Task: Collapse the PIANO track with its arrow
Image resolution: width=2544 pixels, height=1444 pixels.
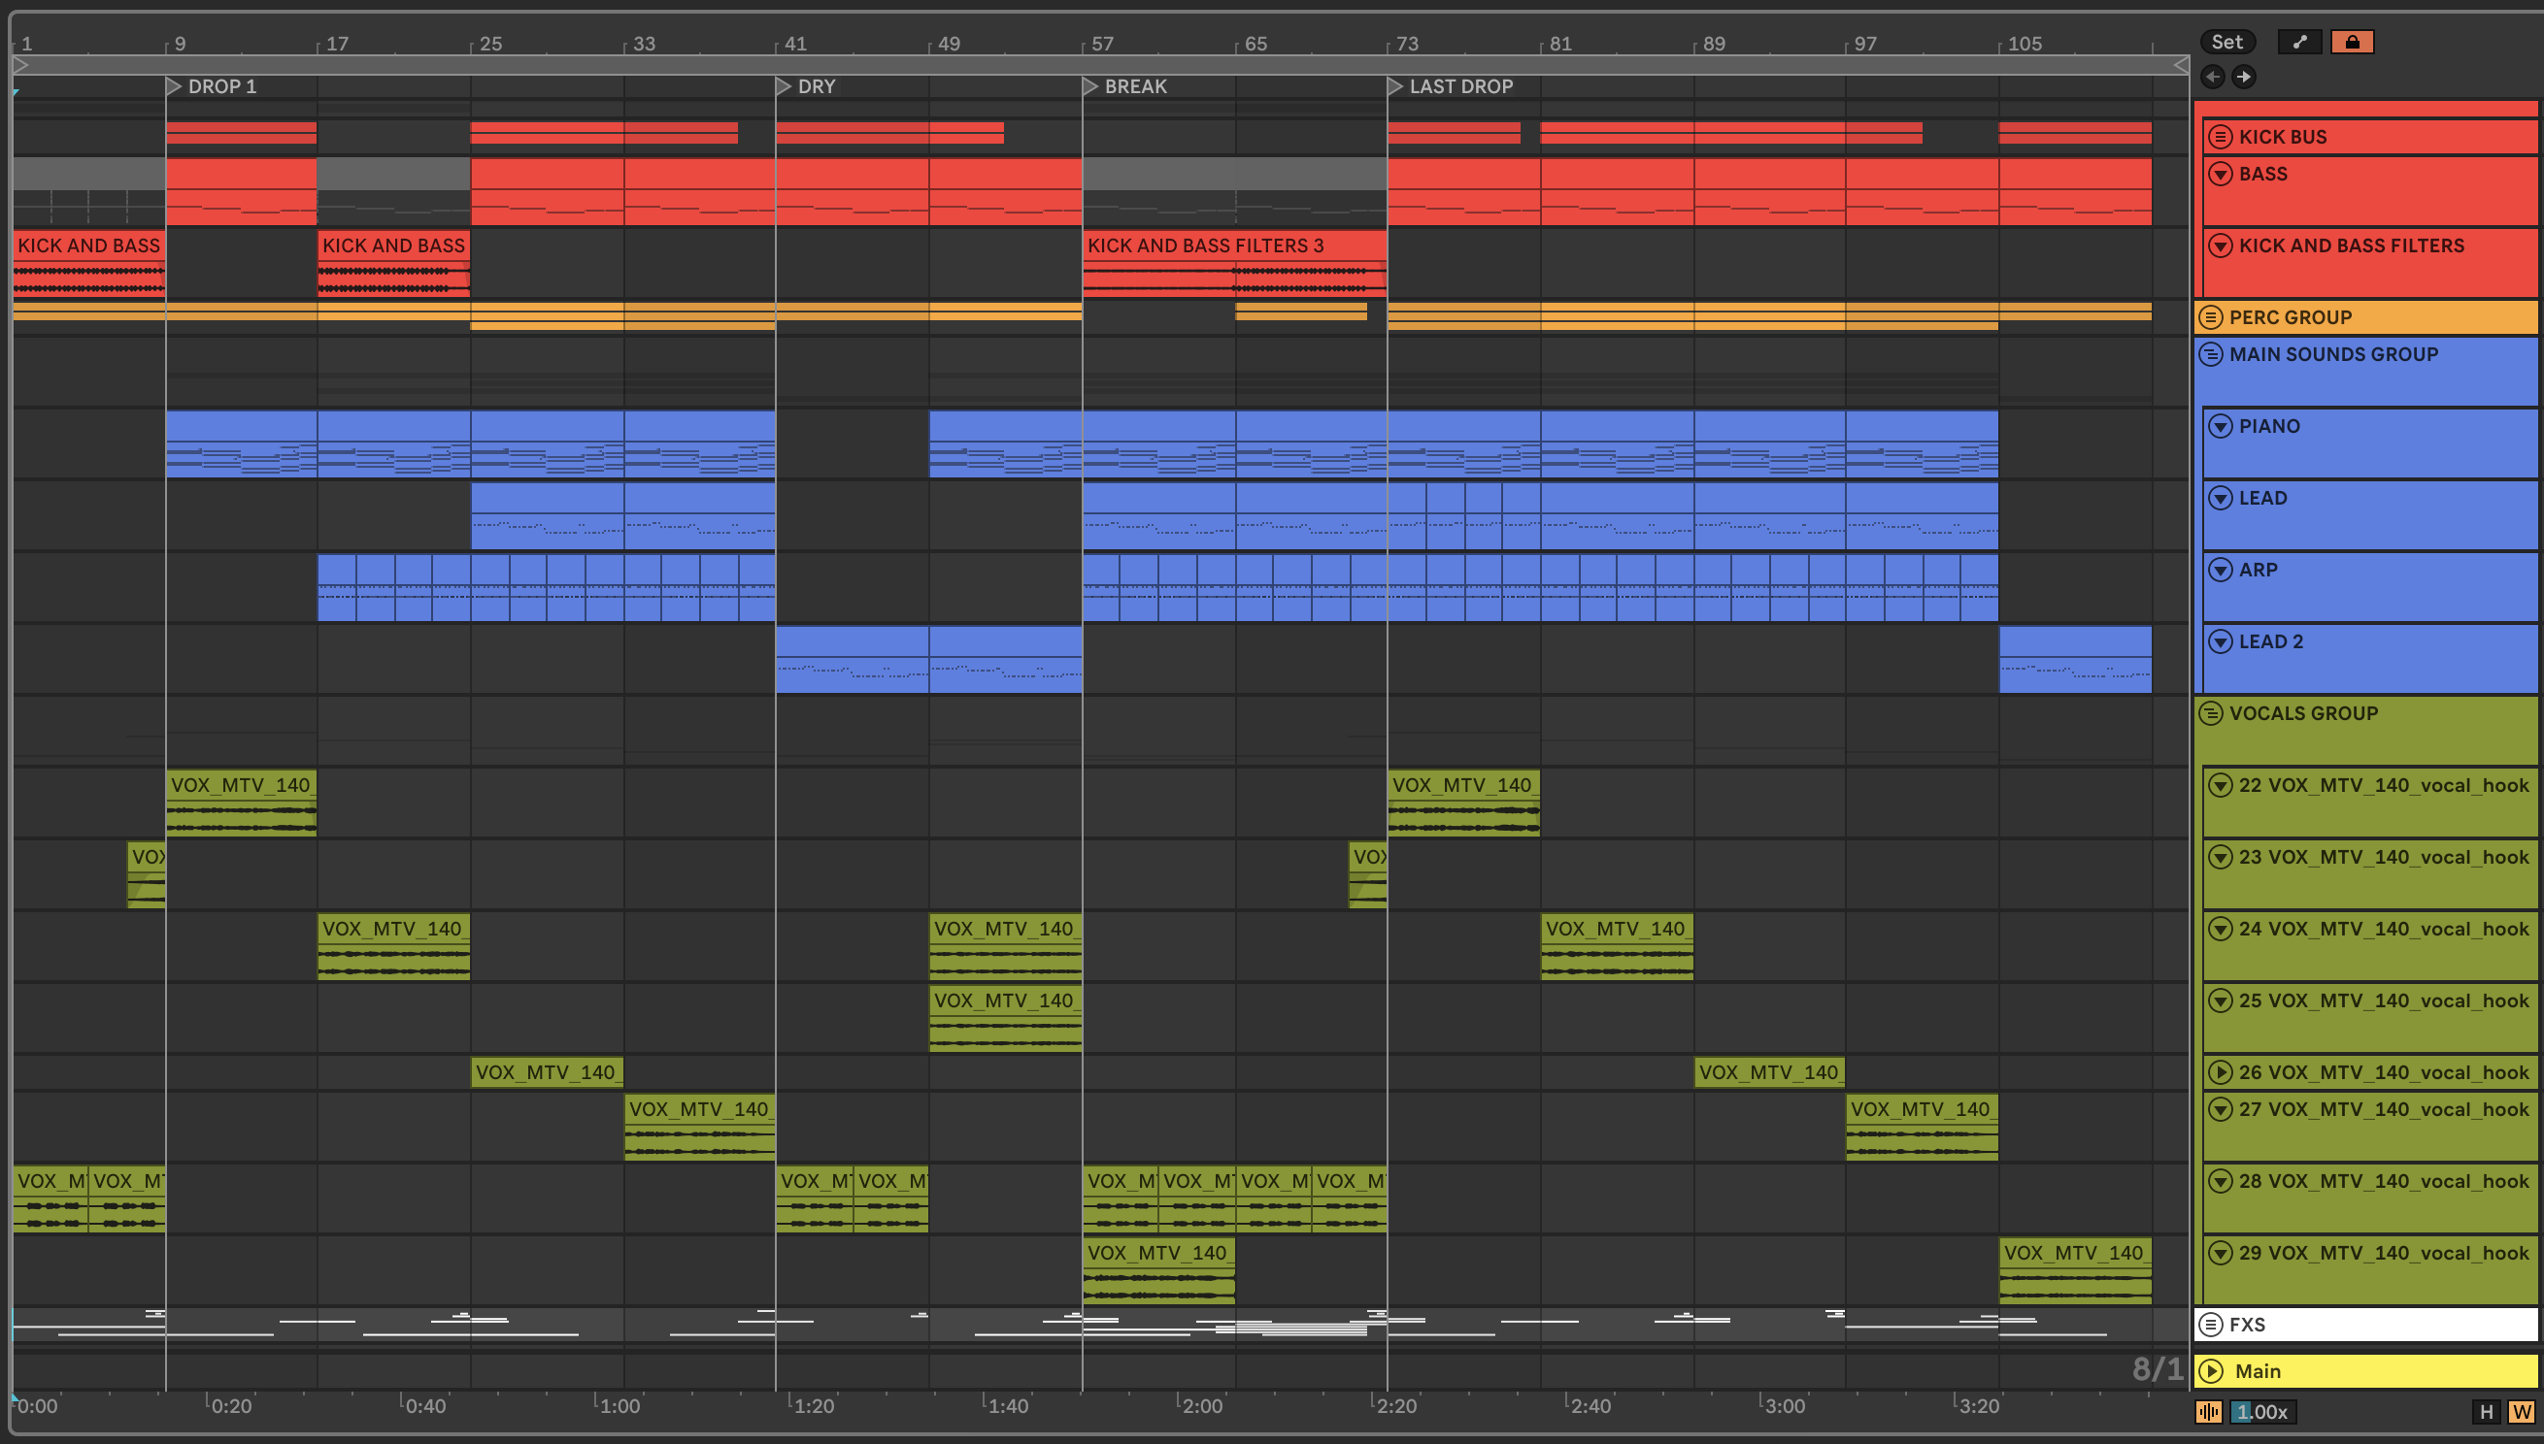Action: (x=2221, y=426)
